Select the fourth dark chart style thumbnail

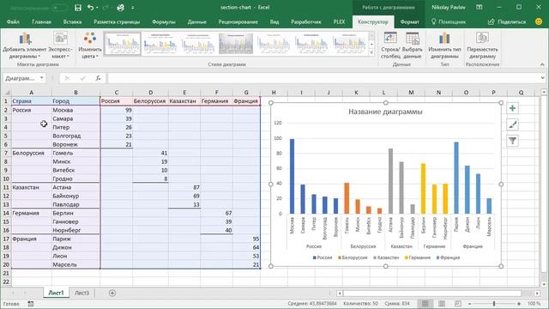pyautogui.click(x=236, y=44)
